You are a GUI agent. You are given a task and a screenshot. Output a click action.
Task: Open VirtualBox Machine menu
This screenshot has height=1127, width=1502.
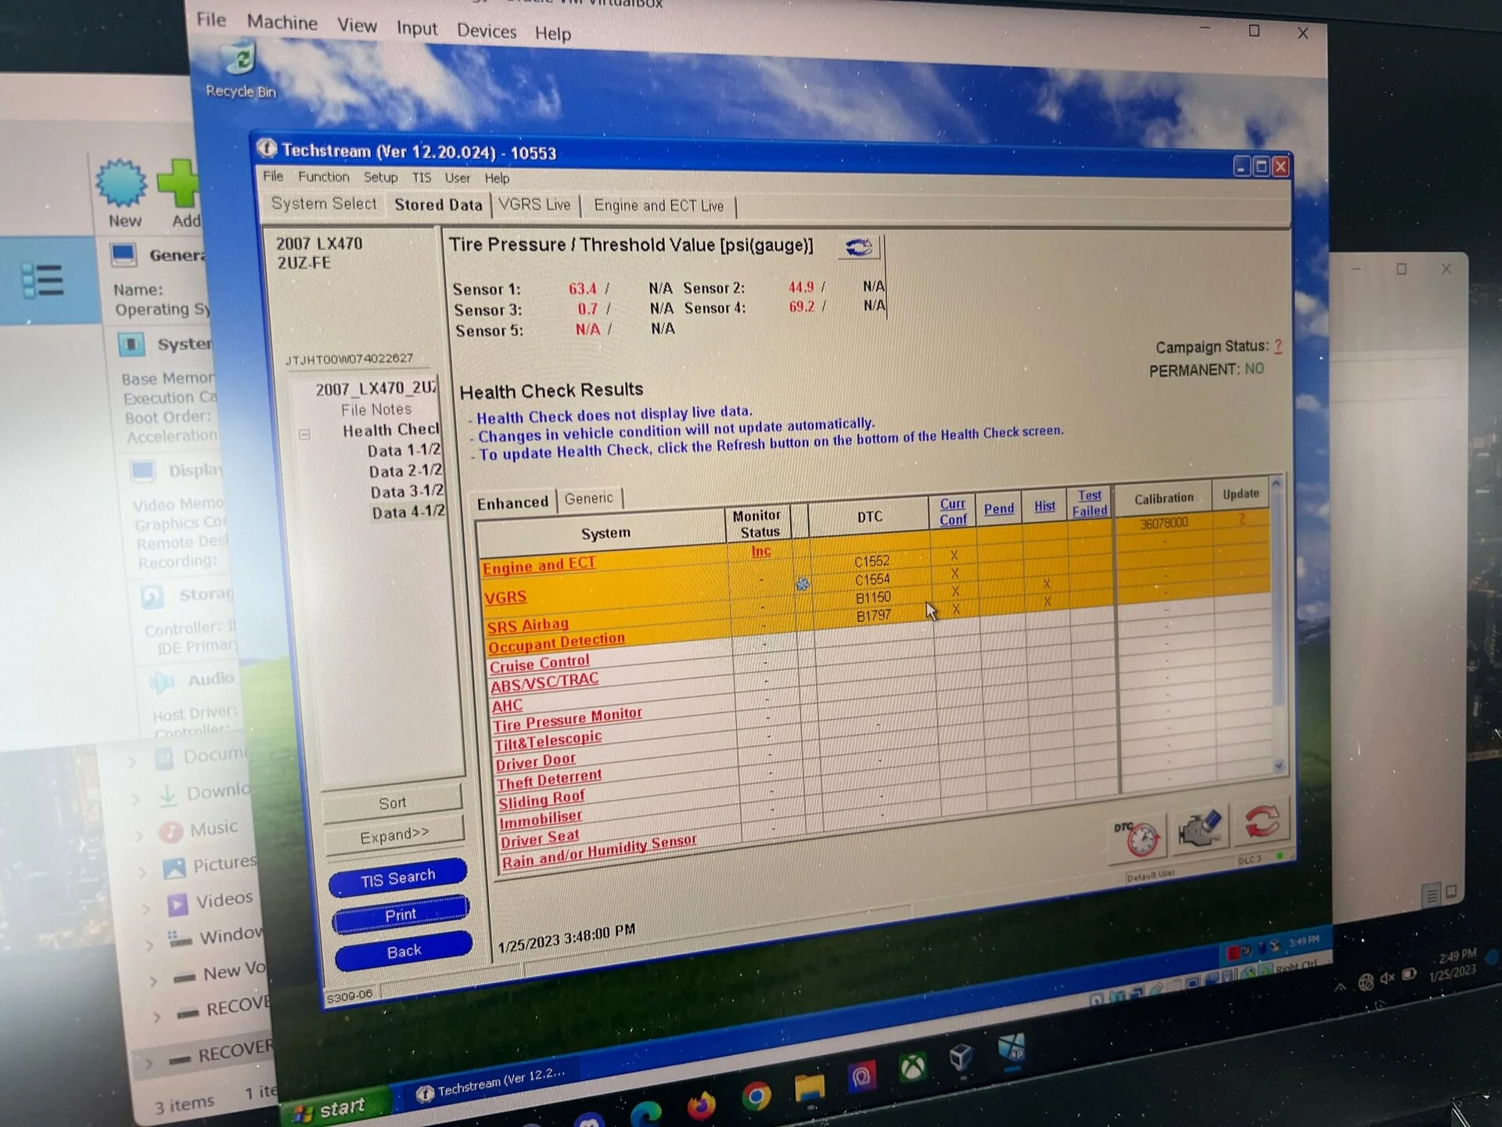coord(282,22)
